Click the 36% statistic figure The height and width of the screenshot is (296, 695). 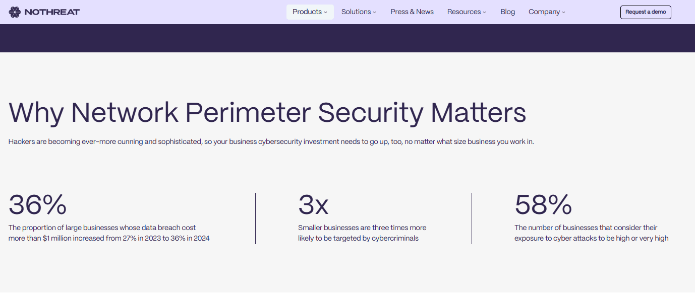coord(38,205)
